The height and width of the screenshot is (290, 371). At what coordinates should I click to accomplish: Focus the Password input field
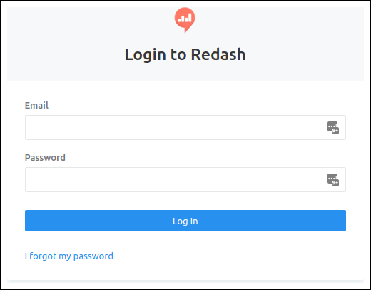point(185,179)
